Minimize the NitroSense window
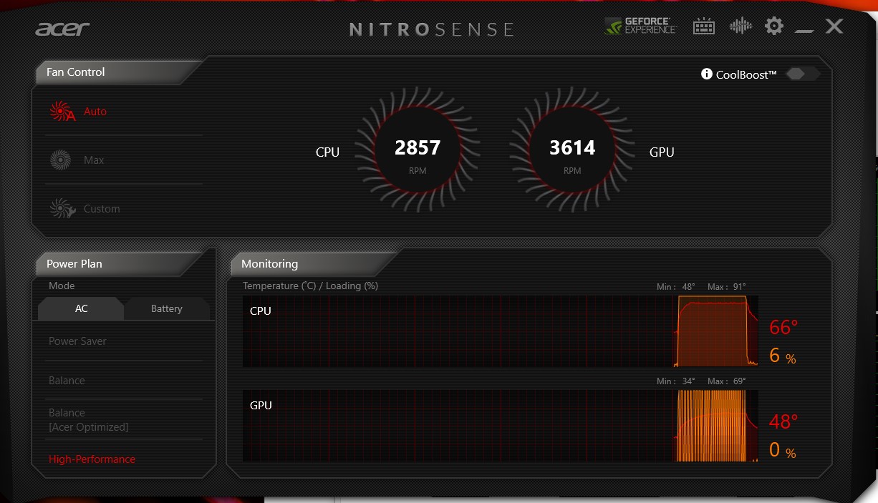The width and height of the screenshot is (878, 503). click(x=804, y=29)
